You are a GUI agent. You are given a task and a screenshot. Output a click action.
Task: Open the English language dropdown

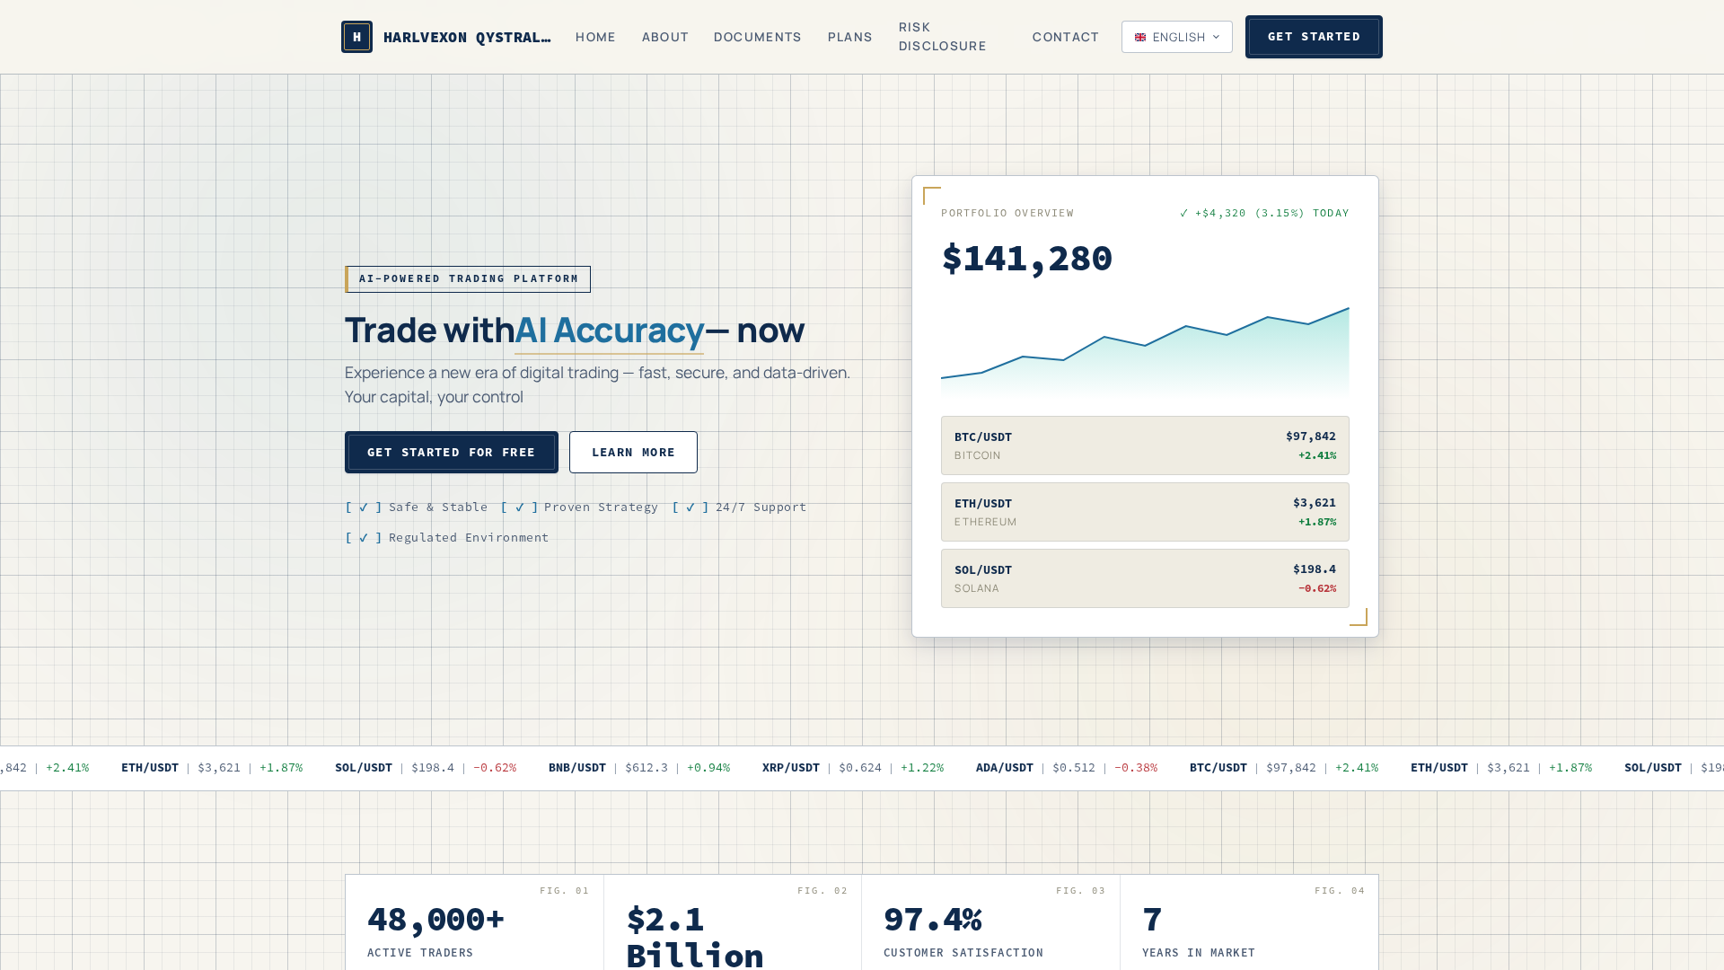point(1176,37)
